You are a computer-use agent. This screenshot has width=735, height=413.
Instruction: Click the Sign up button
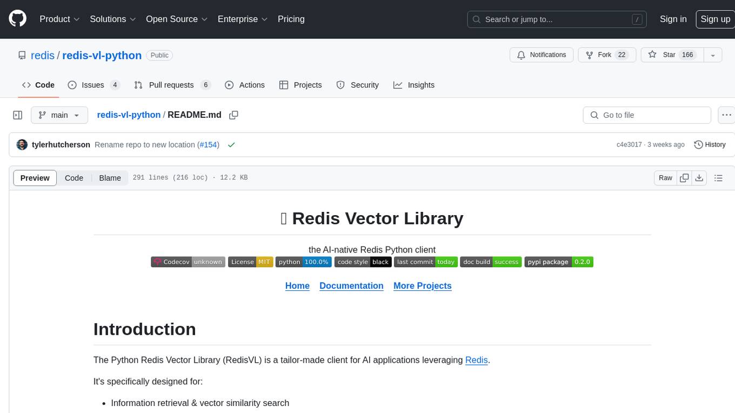[715, 19]
